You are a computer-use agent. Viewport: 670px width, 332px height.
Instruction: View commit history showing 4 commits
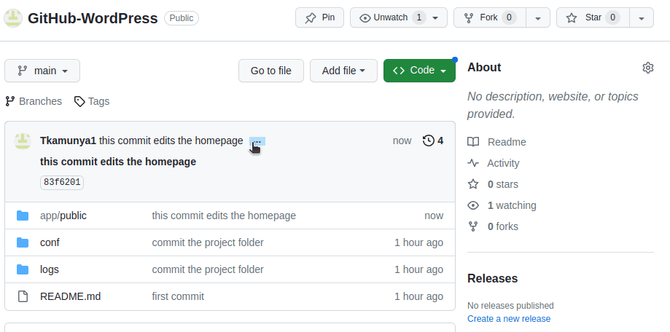coord(433,141)
